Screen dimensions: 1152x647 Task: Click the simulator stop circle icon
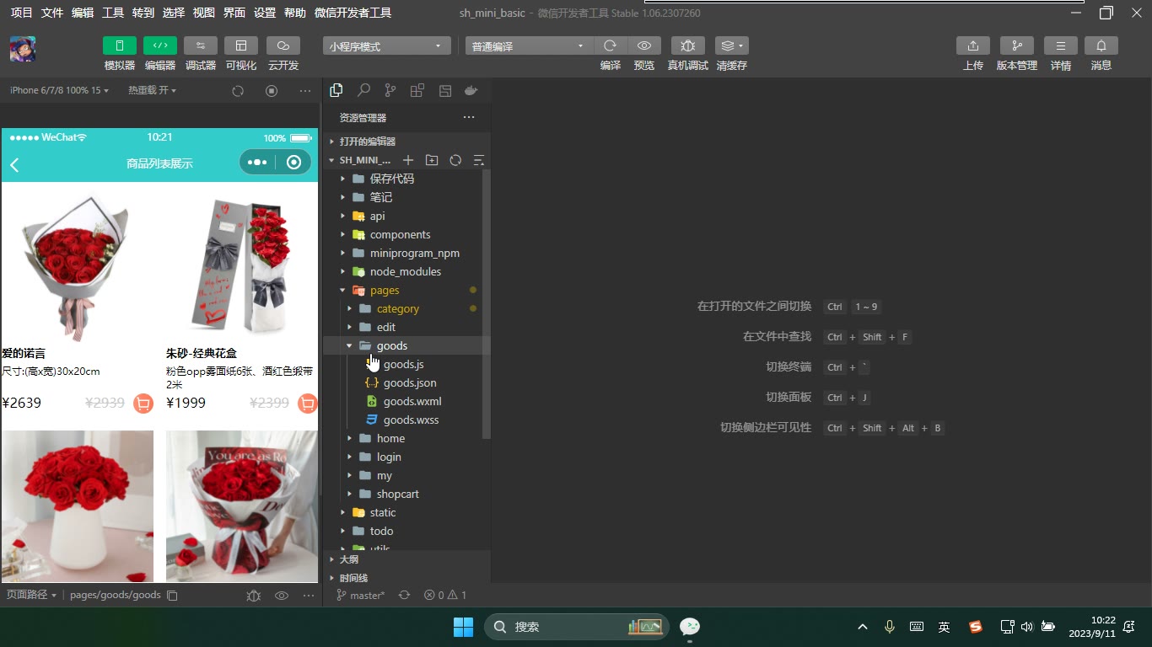pos(272,91)
